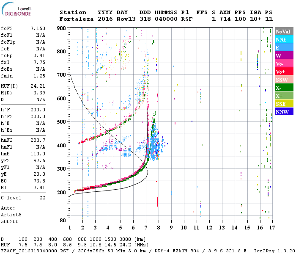Viewport: 296px width, 254px height.
Task: Click the [MHz] unit label
Action: point(141,245)
